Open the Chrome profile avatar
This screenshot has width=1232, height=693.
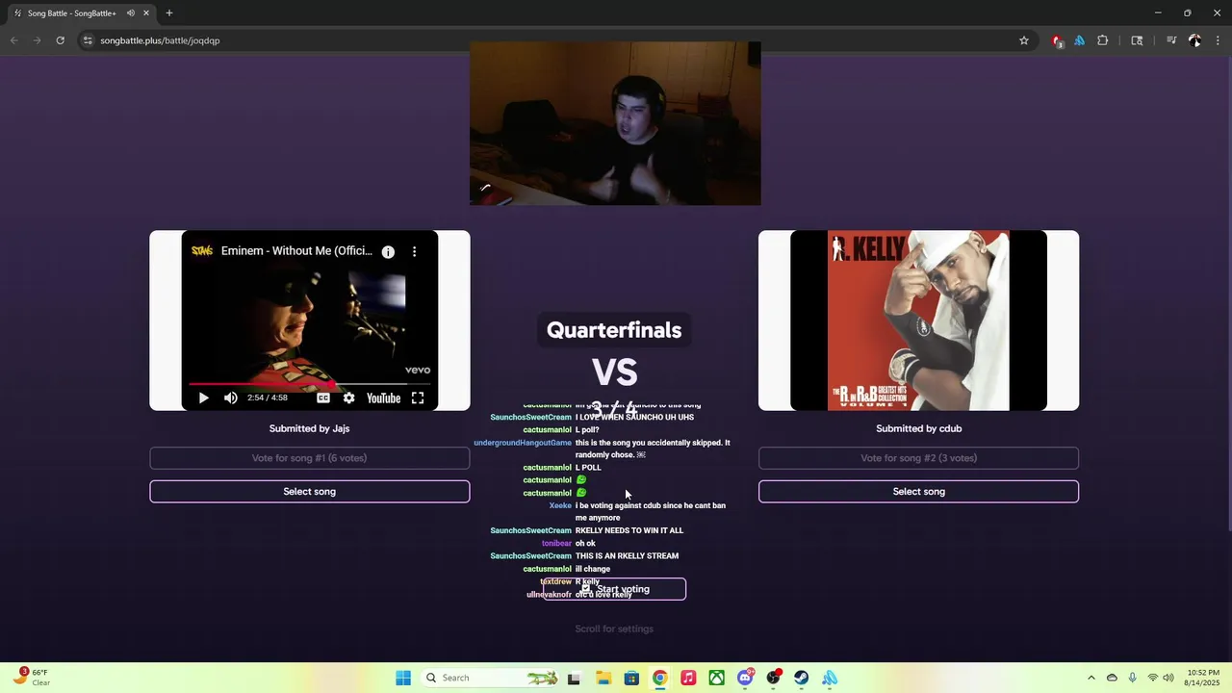tap(1194, 40)
